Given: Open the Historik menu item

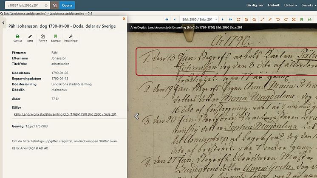Looking at the screenshot, I should click(274, 6).
